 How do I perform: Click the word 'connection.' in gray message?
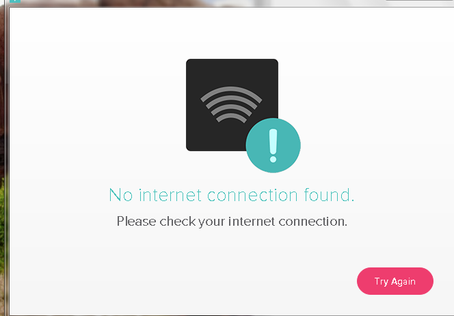tap(312, 222)
